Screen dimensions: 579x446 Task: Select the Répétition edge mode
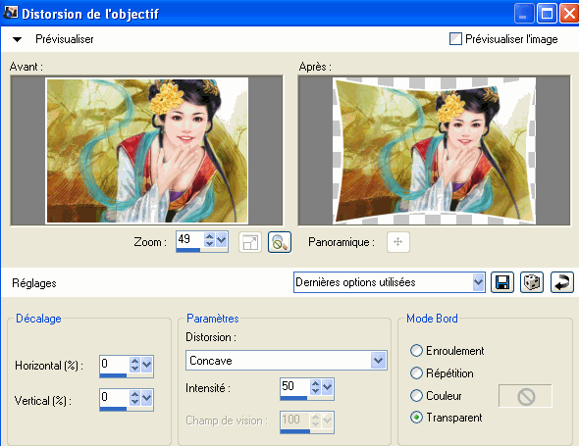pos(416,372)
